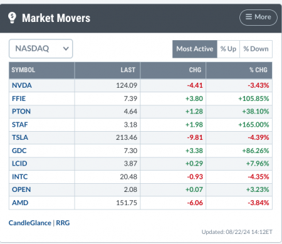Open the PTON symbol link
Viewport: 282px width, 244px height.
[x=21, y=112]
